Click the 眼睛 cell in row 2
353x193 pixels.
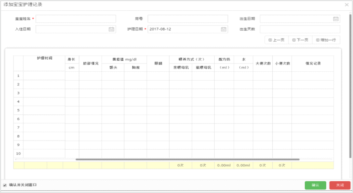click(x=158, y=84)
